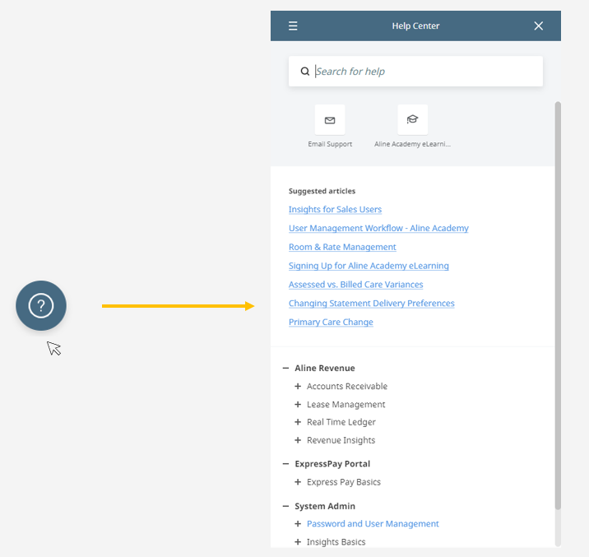Open Changing Statement Delivery Preferences article

[372, 303]
